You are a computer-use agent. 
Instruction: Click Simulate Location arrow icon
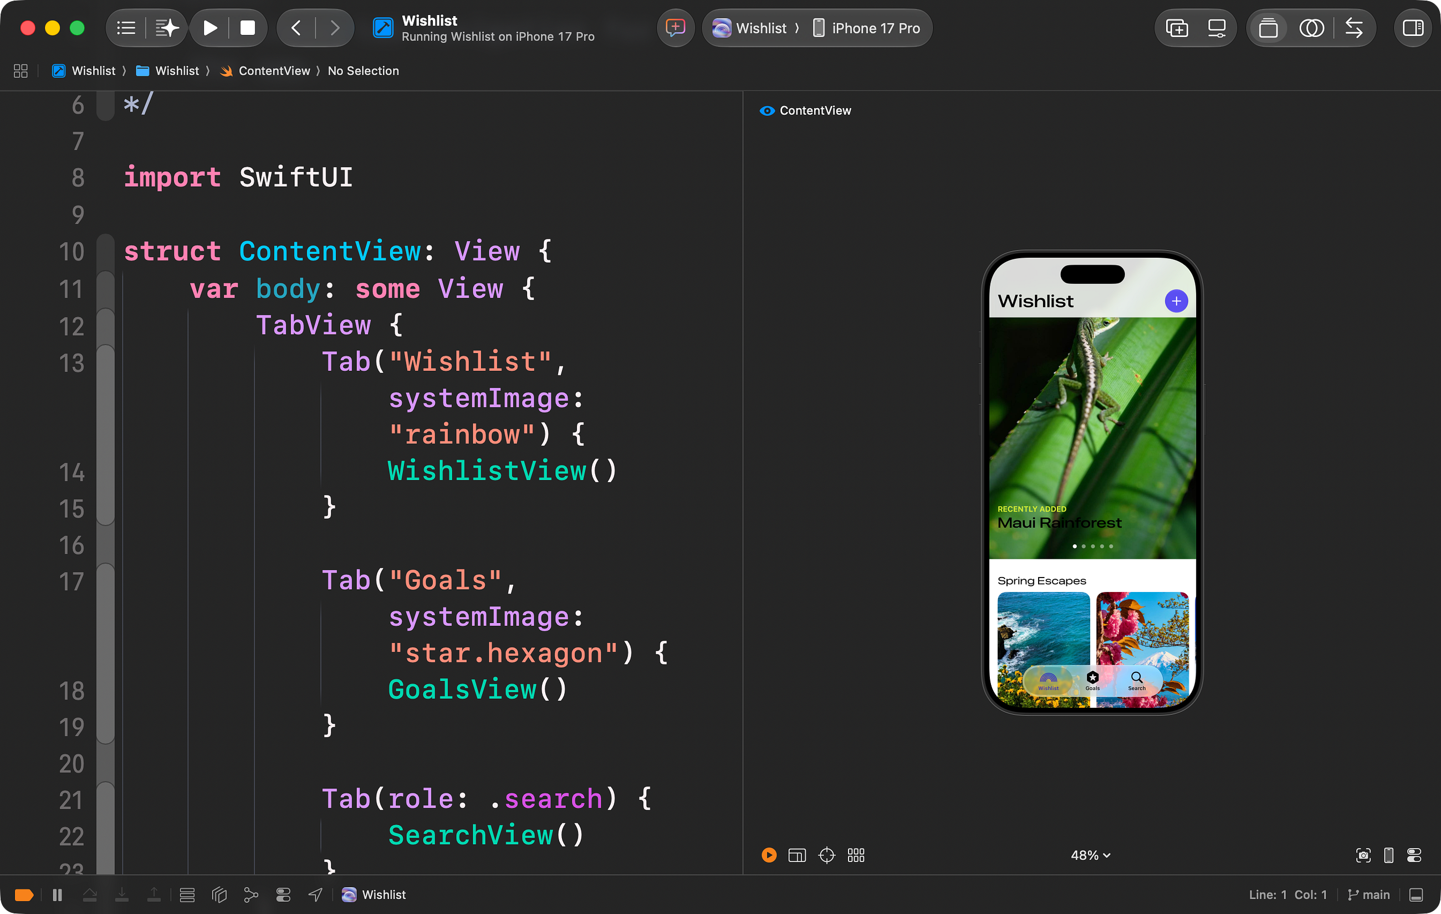[315, 895]
